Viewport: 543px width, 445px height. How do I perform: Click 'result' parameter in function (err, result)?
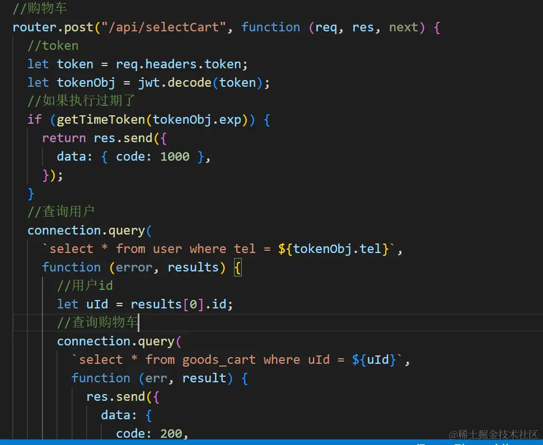pyautogui.click(x=204, y=378)
